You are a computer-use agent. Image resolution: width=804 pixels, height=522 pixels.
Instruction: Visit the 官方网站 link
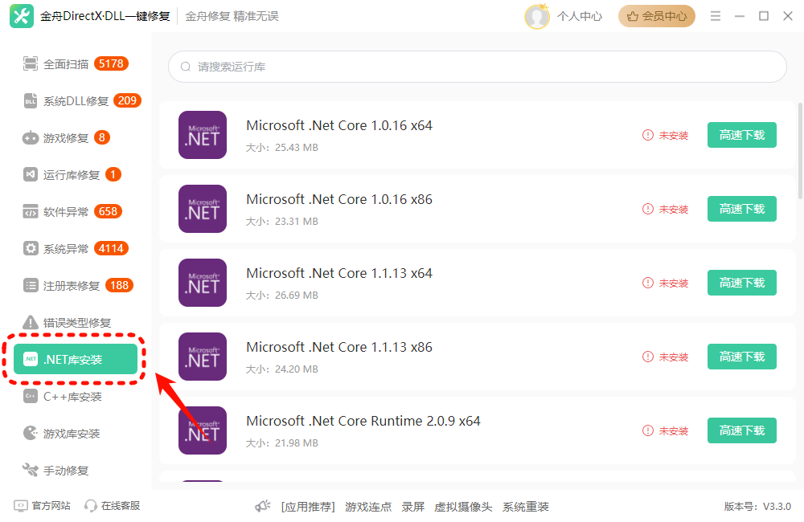51,506
